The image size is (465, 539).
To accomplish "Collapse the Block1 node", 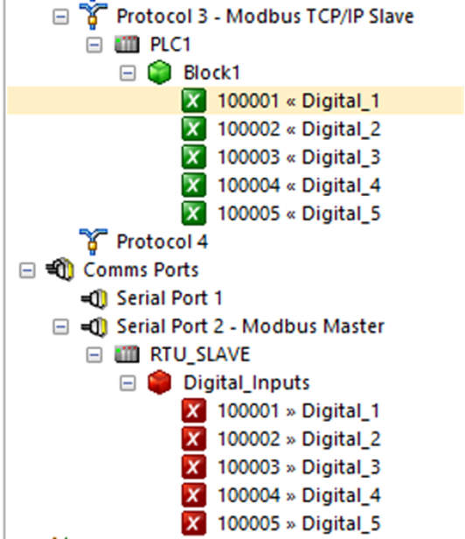I will coord(128,73).
